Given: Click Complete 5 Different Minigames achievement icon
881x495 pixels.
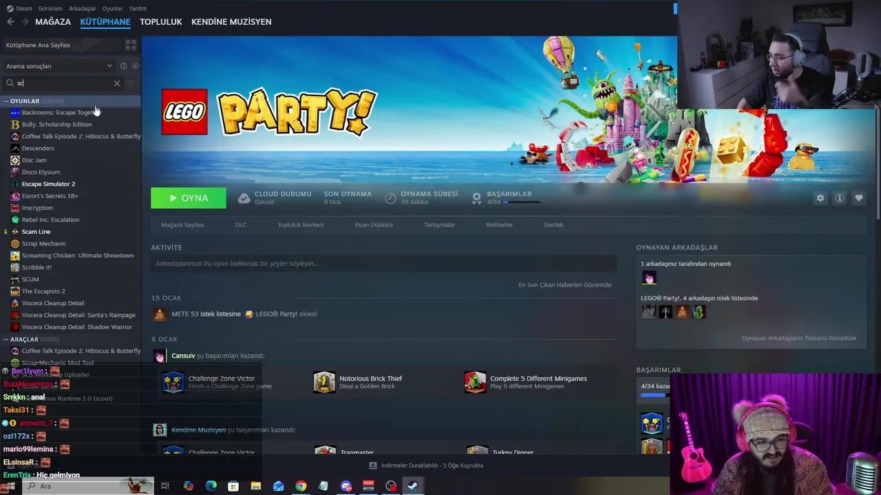Looking at the screenshot, I should point(475,382).
